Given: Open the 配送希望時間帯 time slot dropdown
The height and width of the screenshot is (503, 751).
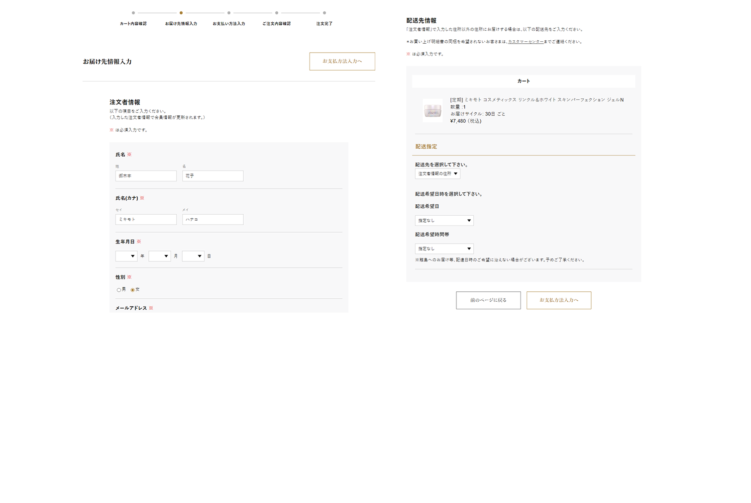Looking at the screenshot, I should pos(444,249).
